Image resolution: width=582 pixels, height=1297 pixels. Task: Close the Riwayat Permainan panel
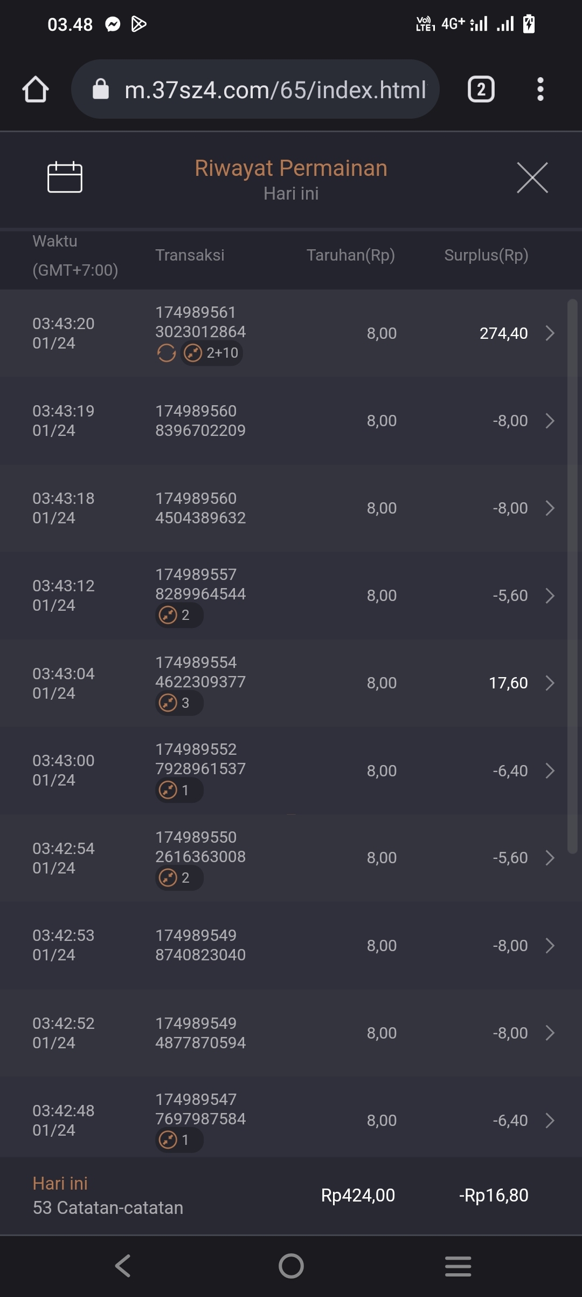(532, 177)
